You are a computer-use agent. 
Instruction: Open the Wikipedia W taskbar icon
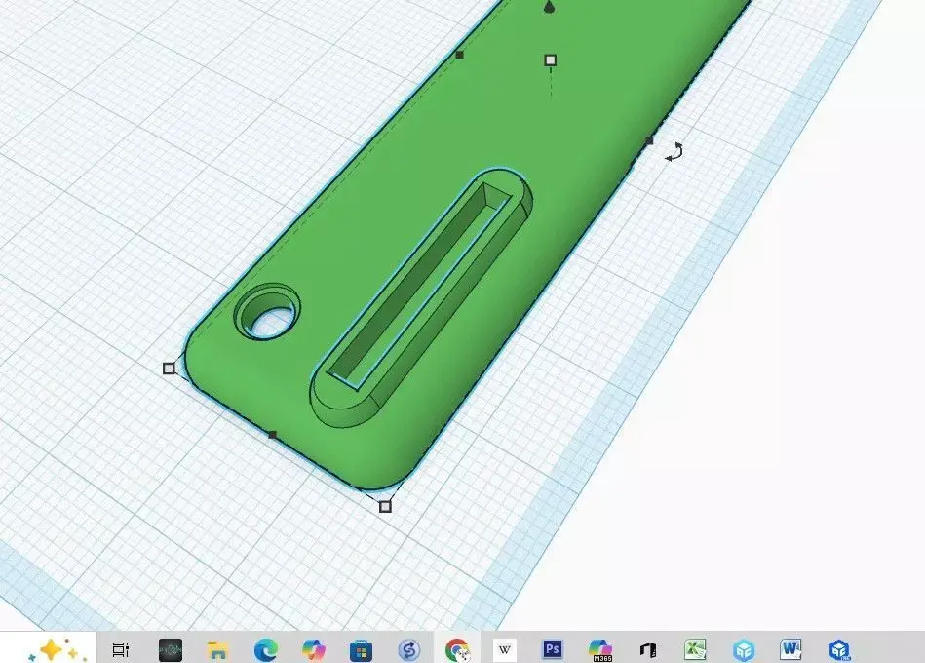pos(504,650)
